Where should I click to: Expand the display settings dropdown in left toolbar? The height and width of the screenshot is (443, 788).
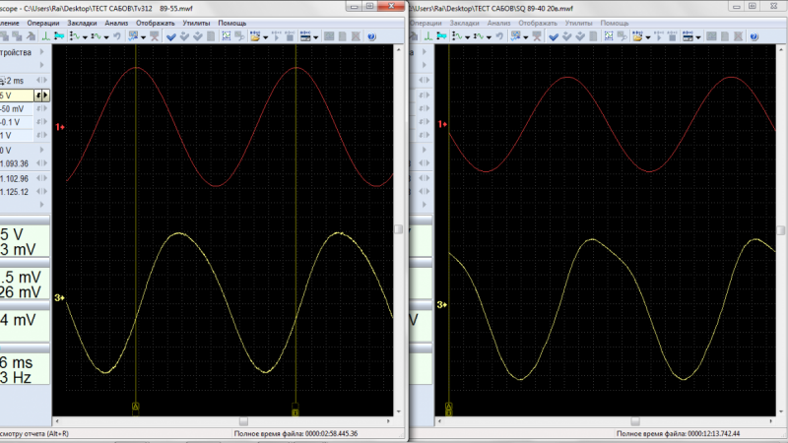pos(316,37)
